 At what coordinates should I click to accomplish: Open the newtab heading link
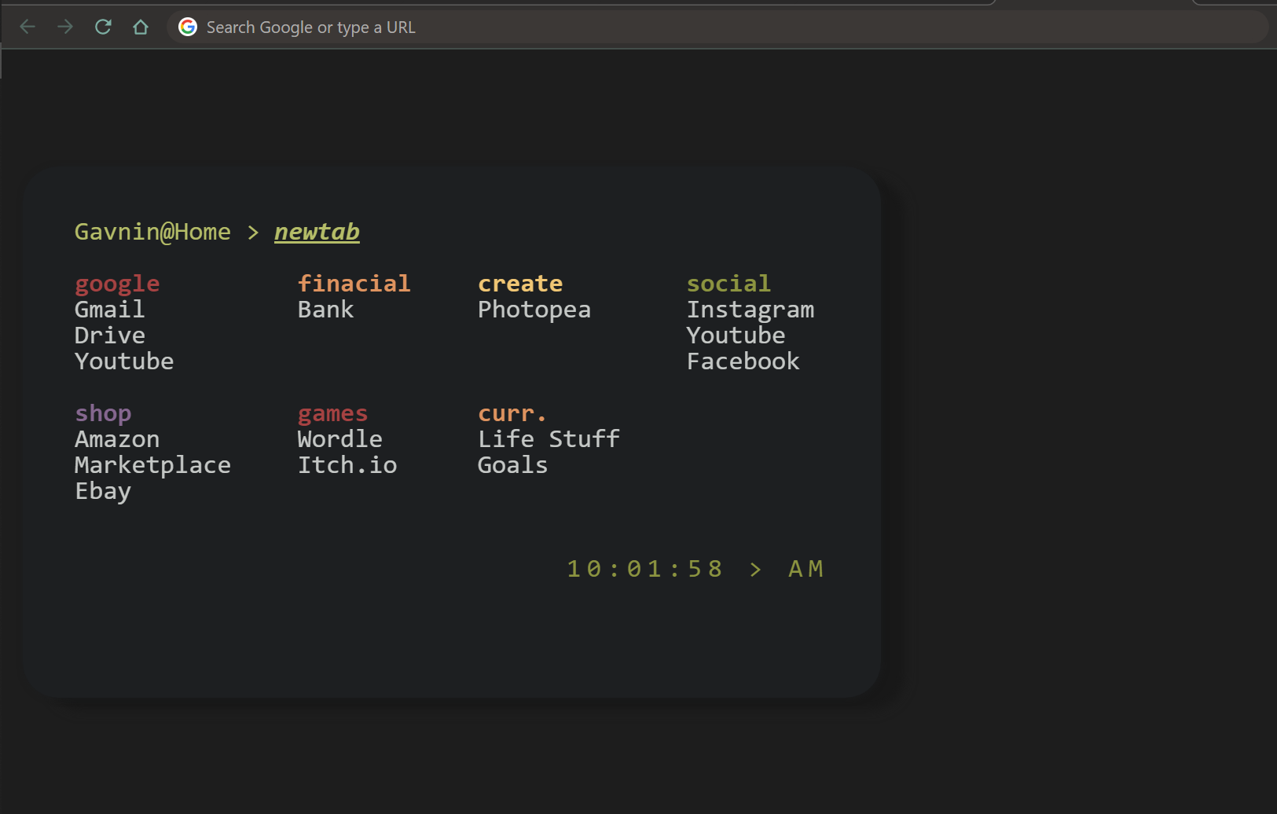pyautogui.click(x=317, y=232)
